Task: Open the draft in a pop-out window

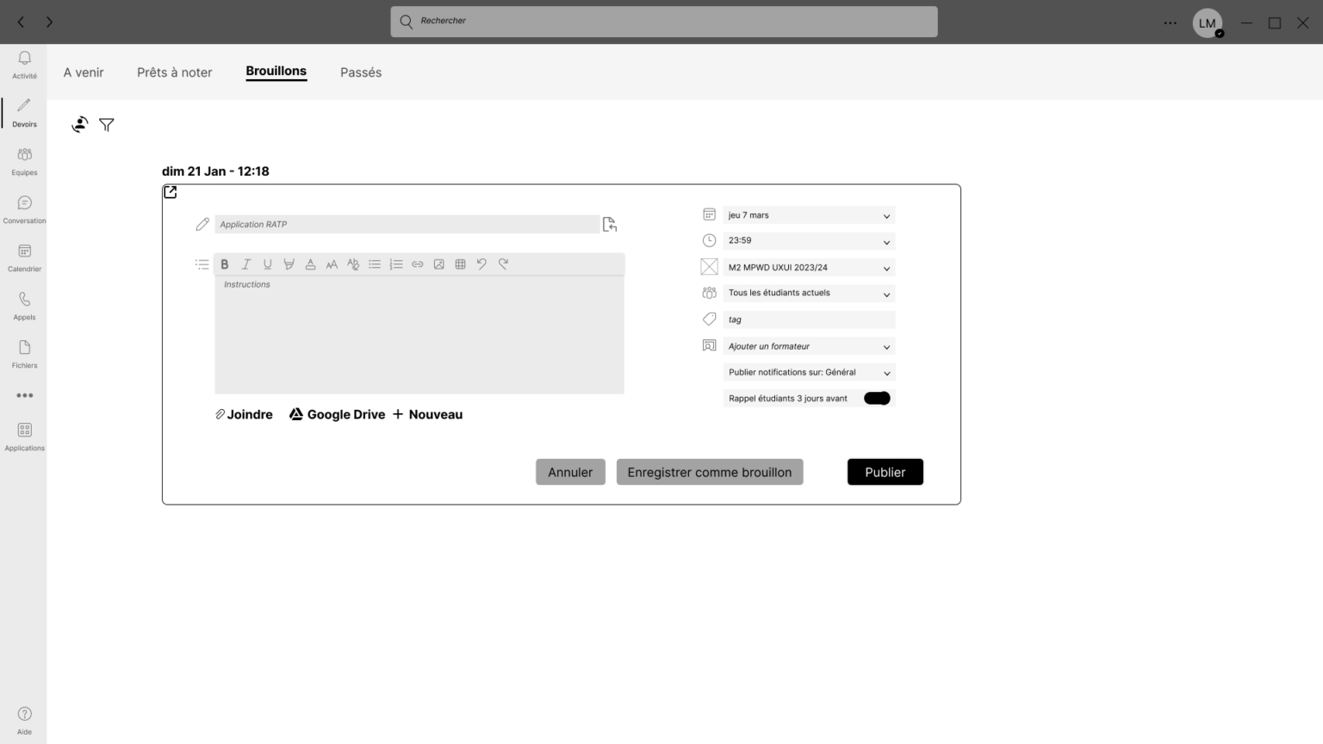Action: coord(171,192)
